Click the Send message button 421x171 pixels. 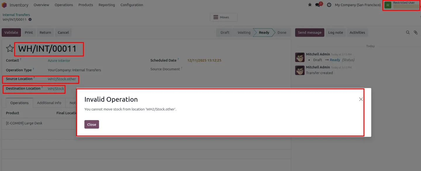(310, 33)
